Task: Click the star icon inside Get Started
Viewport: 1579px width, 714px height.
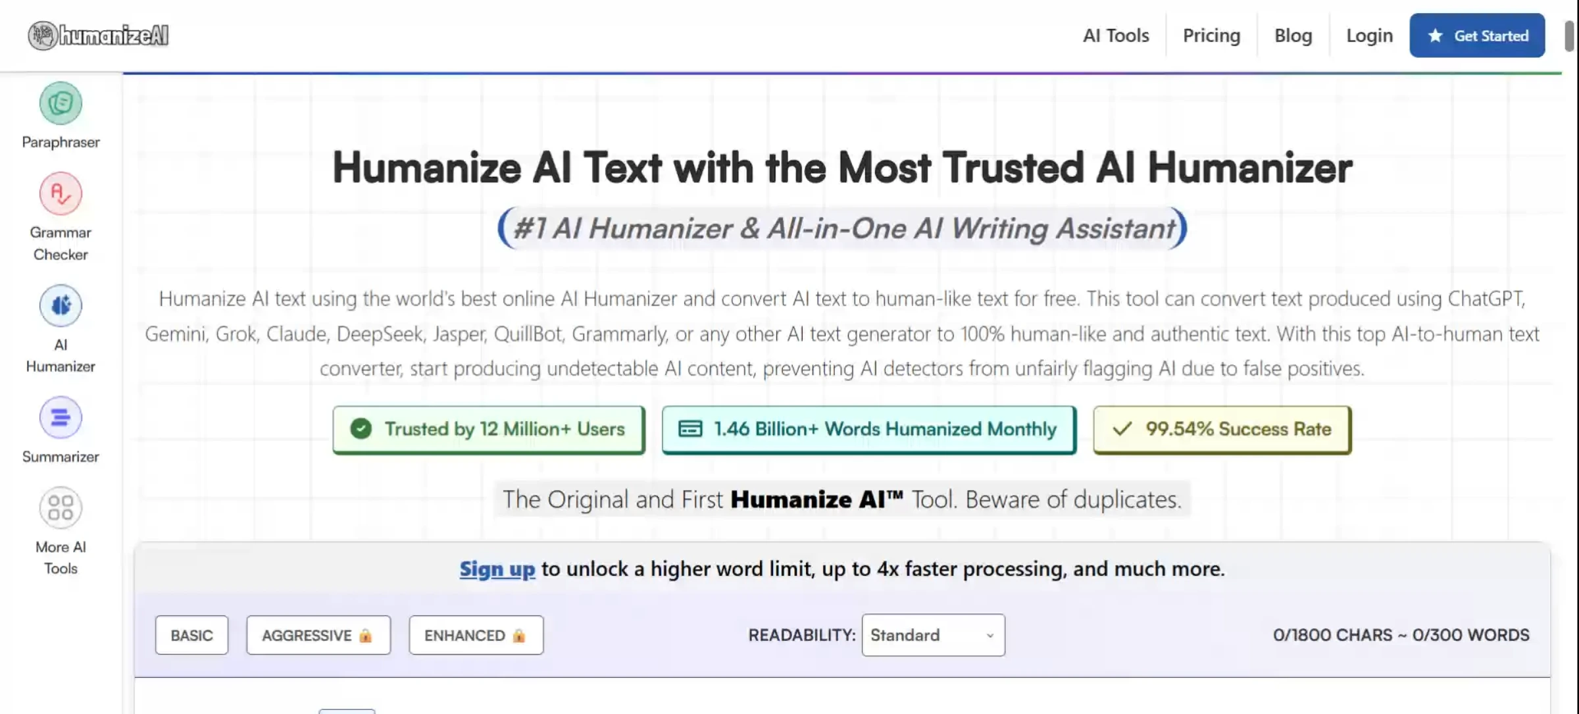Action: click(1434, 36)
